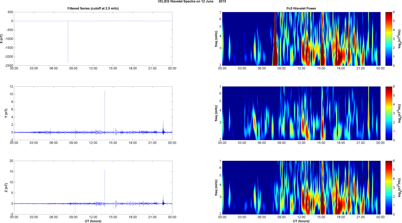Click the "20" top tick on the Z plot
402x223 pixels.
click(x=11, y=161)
